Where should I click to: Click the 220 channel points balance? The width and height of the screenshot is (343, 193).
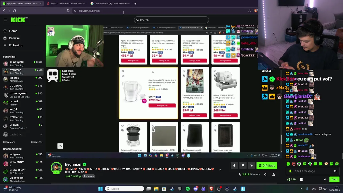tap(291, 179)
